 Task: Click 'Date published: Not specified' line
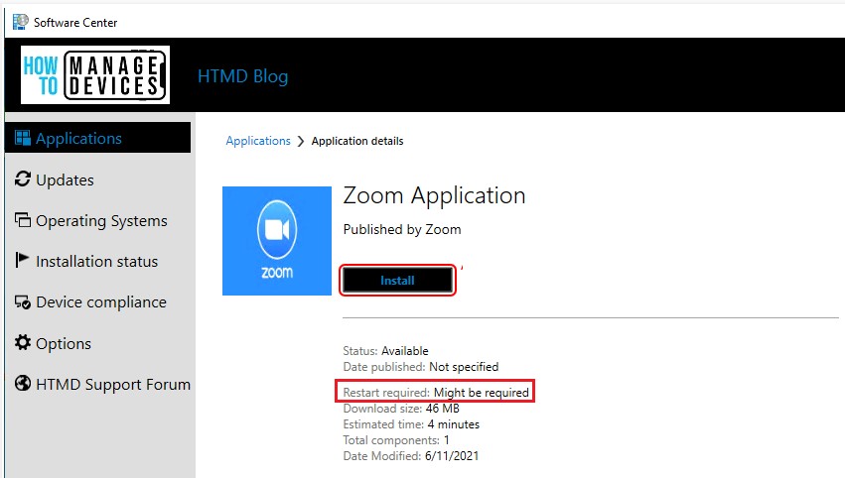coord(421,367)
